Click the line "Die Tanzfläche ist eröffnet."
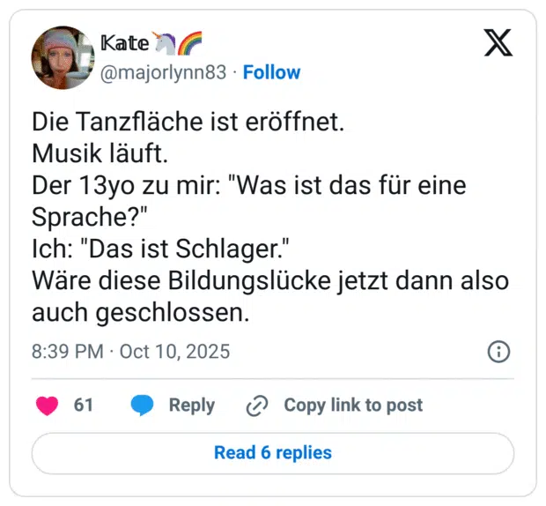Viewport: 546px width, 506px height. pyautogui.click(x=187, y=123)
